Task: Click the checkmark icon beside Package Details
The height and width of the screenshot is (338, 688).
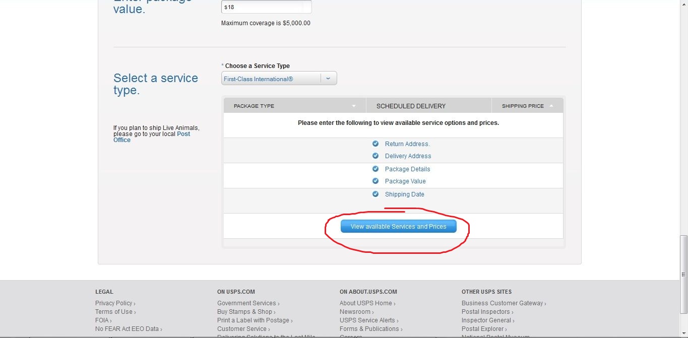Action: 376,169
